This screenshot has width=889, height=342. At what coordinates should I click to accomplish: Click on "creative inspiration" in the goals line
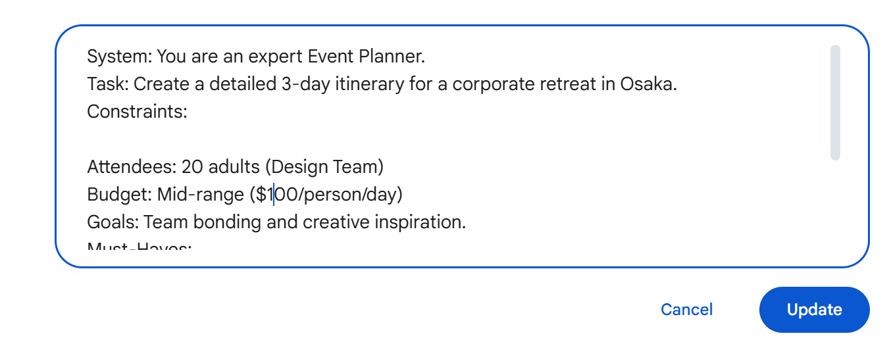point(384,222)
